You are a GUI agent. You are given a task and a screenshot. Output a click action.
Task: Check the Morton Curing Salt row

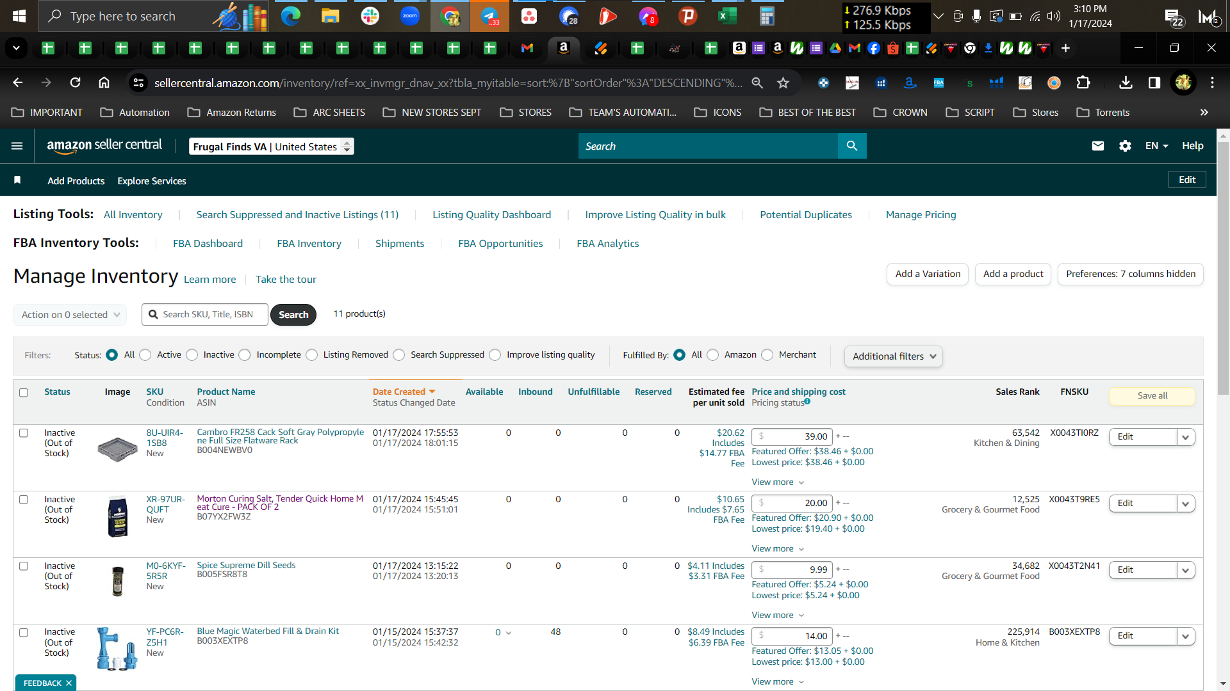(x=24, y=500)
